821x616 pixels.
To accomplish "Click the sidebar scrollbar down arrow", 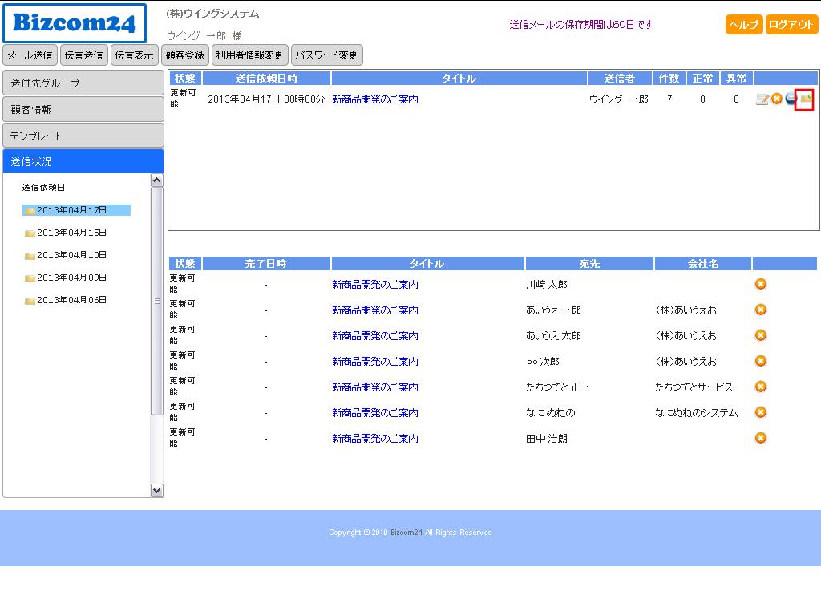I will pos(157,490).
